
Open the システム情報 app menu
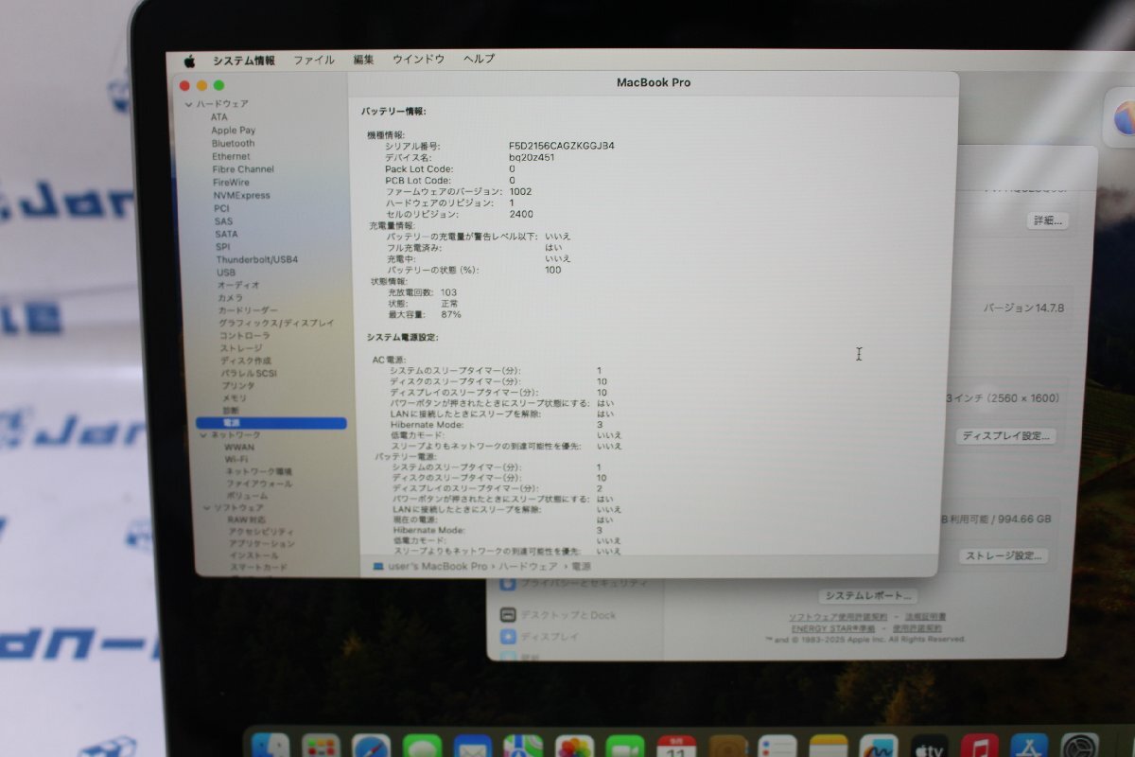click(244, 61)
